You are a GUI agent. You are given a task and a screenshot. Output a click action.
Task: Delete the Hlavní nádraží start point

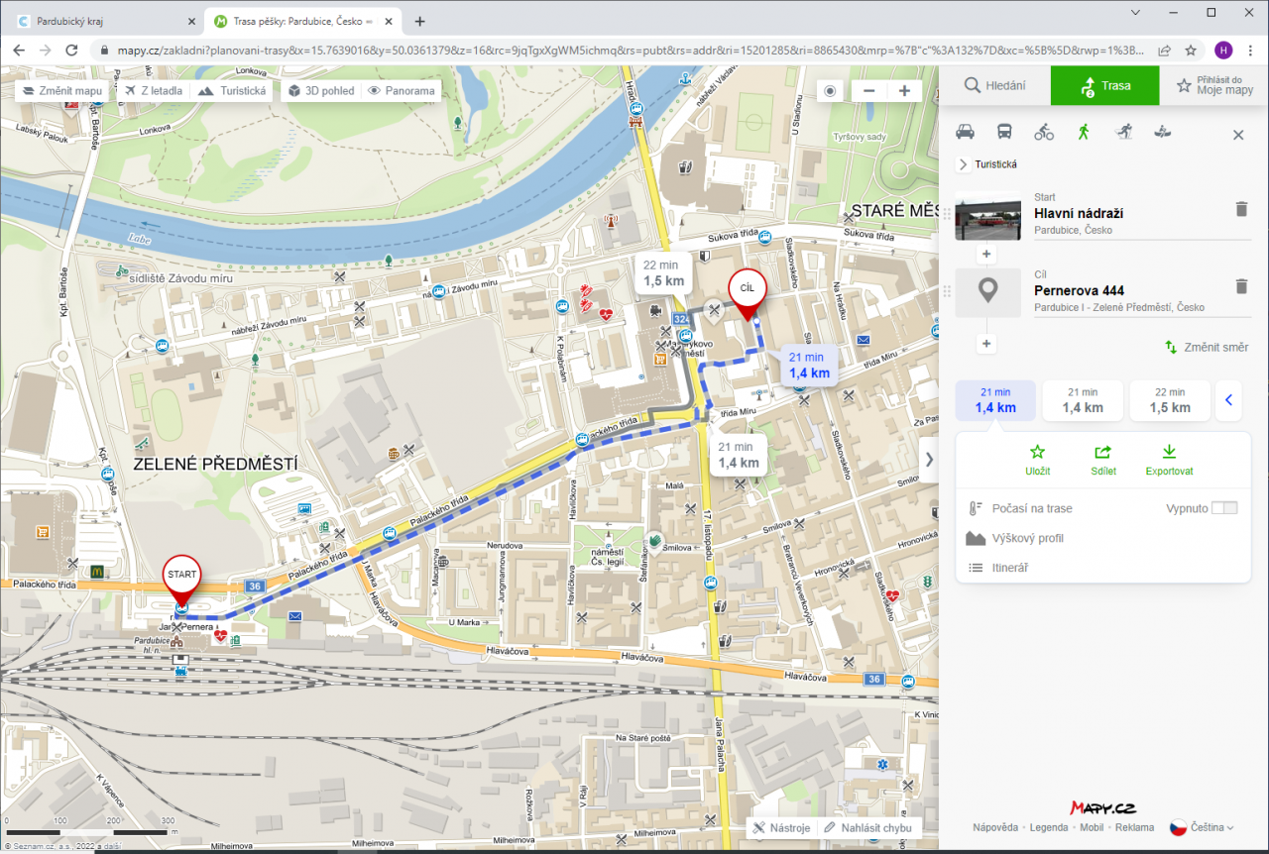pos(1240,209)
